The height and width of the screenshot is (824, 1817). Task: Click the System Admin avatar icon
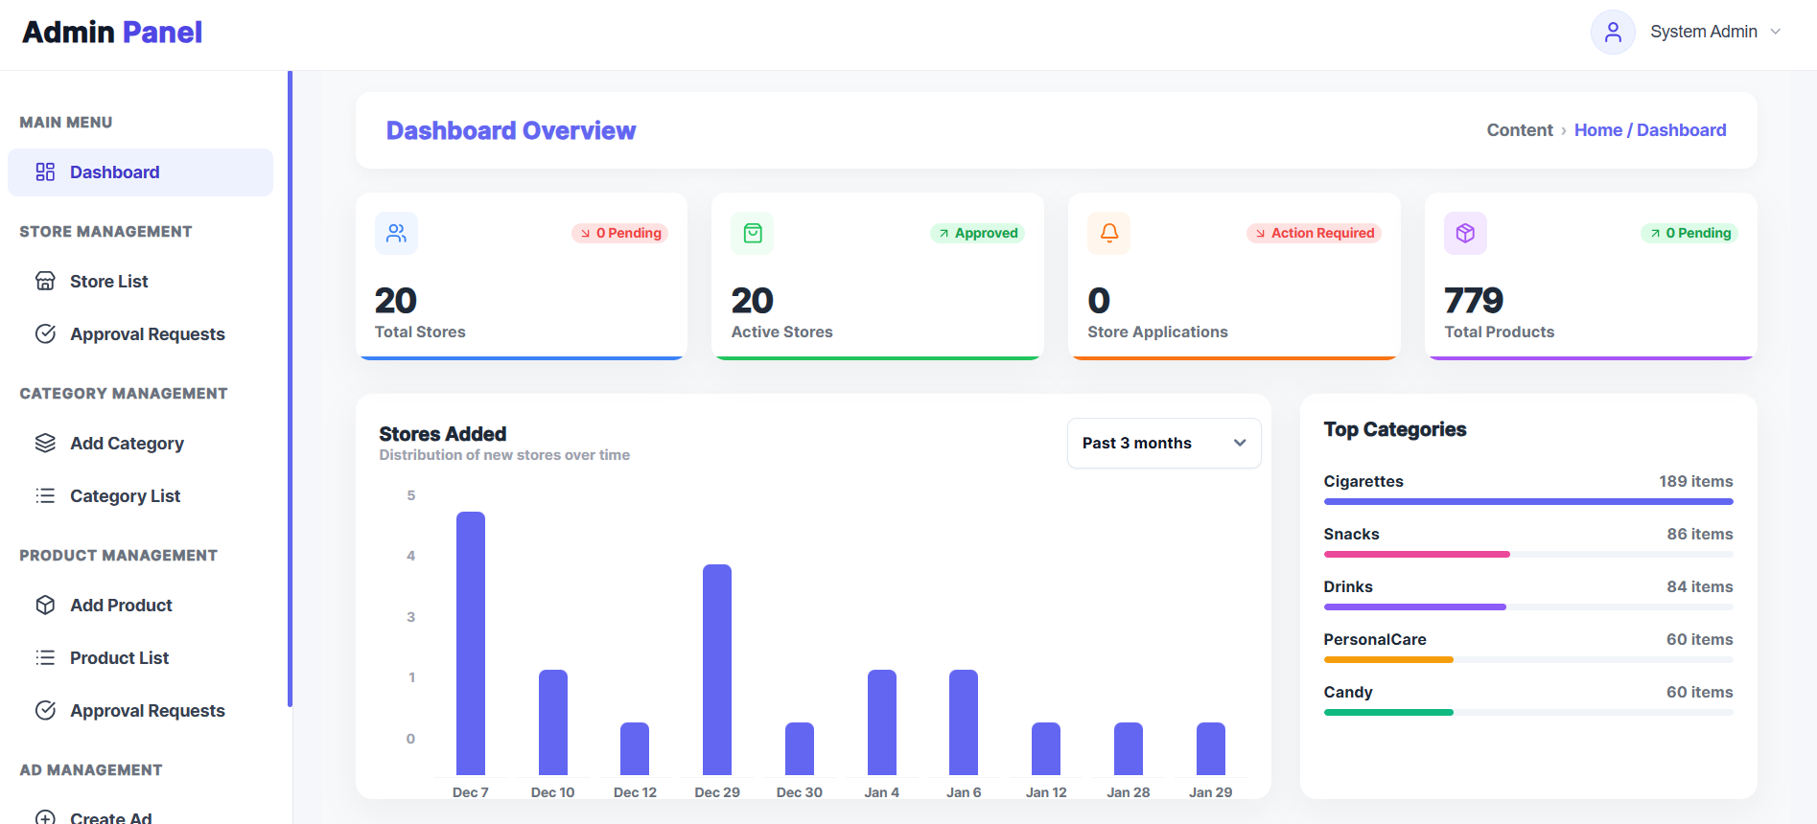coord(1613,33)
